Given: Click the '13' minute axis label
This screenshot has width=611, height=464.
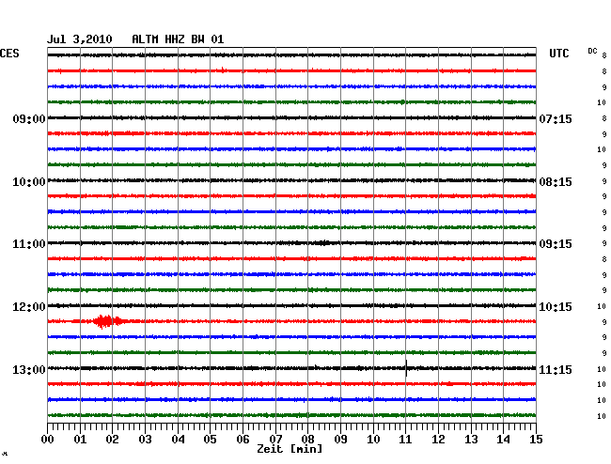Looking at the screenshot, I should 471,439.
